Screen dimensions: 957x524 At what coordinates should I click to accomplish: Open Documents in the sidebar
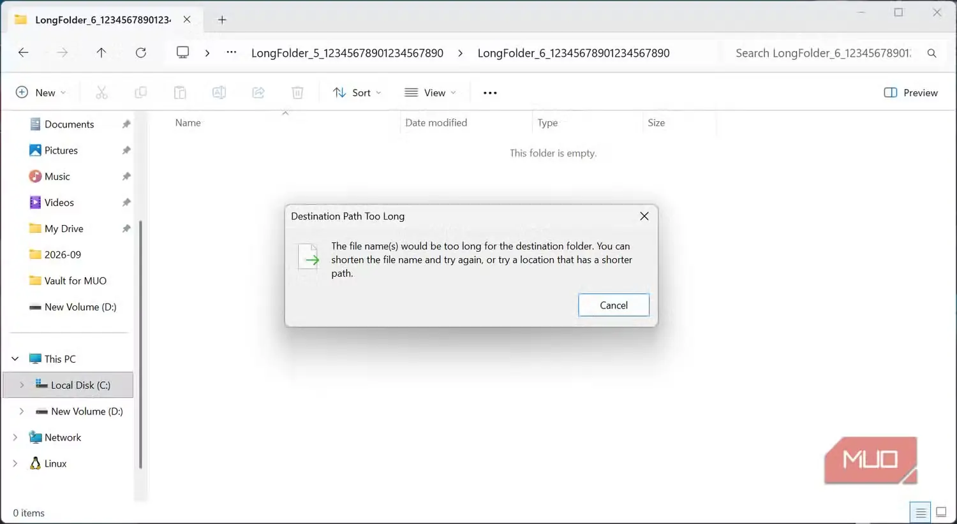pos(70,124)
